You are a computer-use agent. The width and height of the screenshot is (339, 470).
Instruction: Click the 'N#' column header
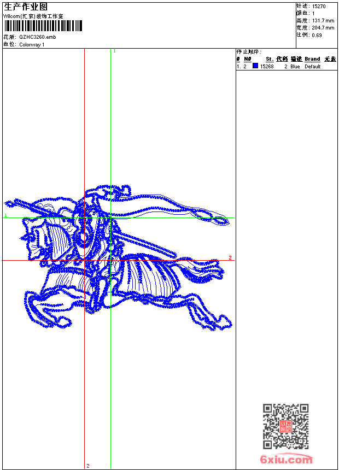(248, 59)
